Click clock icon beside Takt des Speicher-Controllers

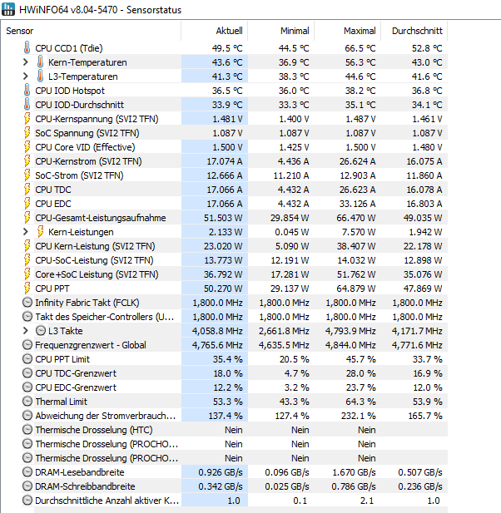click(27, 317)
